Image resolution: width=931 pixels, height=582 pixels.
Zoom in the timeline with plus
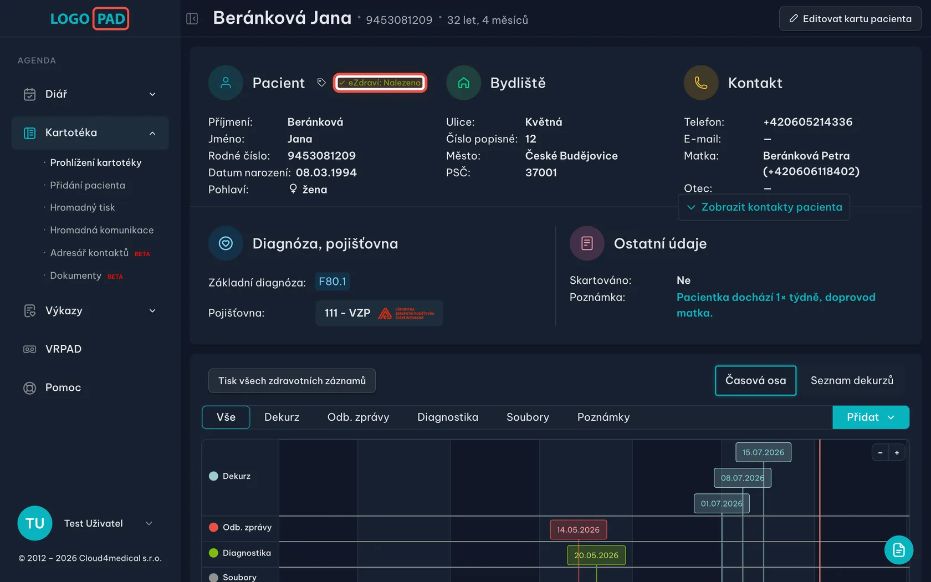pyautogui.click(x=897, y=453)
